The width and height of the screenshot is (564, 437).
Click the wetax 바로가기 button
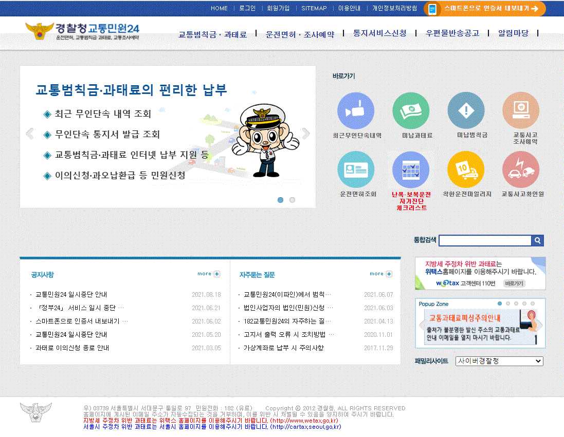click(x=514, y=283)
